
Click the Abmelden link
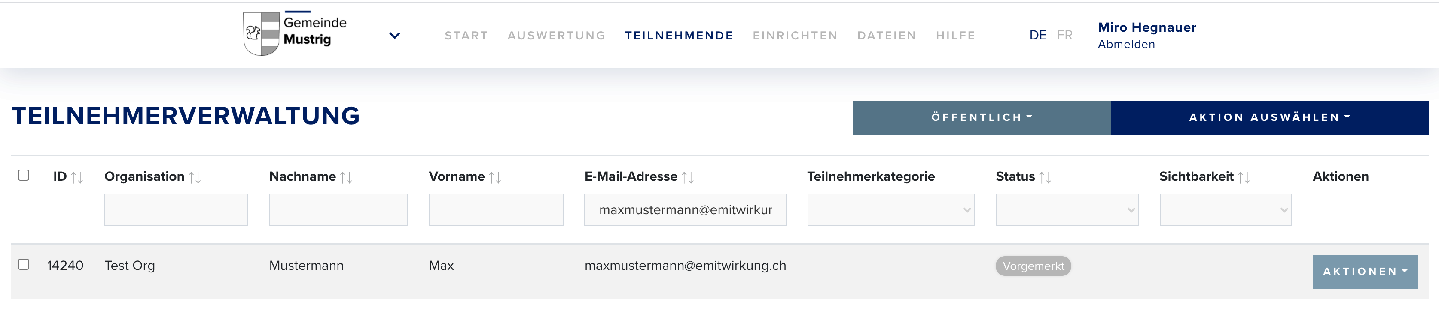pyautogui.click(x=1126, y=45)
